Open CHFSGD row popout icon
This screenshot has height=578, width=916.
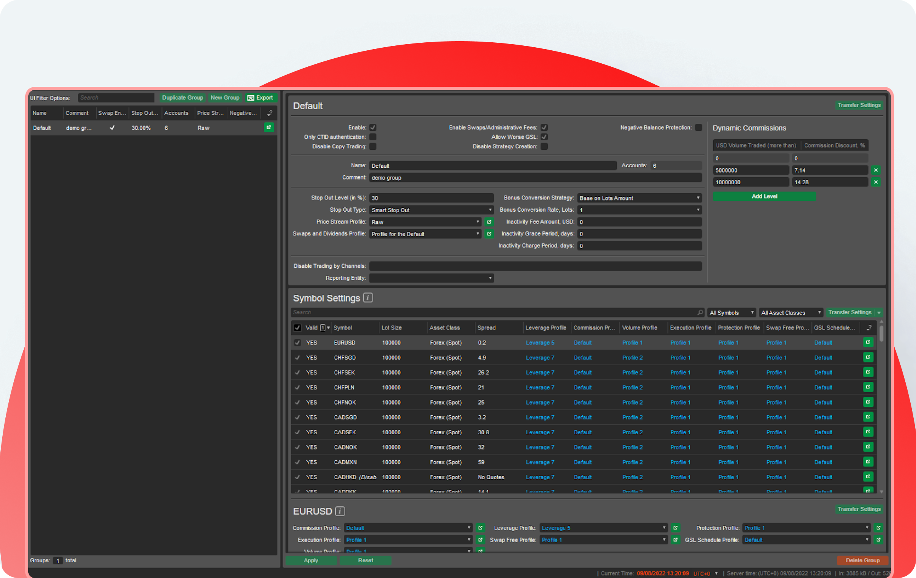click(868, 357)
